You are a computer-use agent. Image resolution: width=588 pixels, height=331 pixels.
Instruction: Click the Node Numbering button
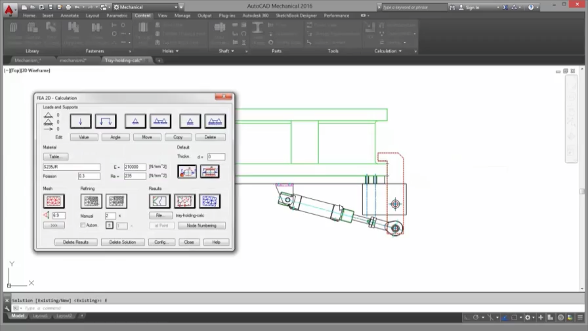[x=201, y=225]
